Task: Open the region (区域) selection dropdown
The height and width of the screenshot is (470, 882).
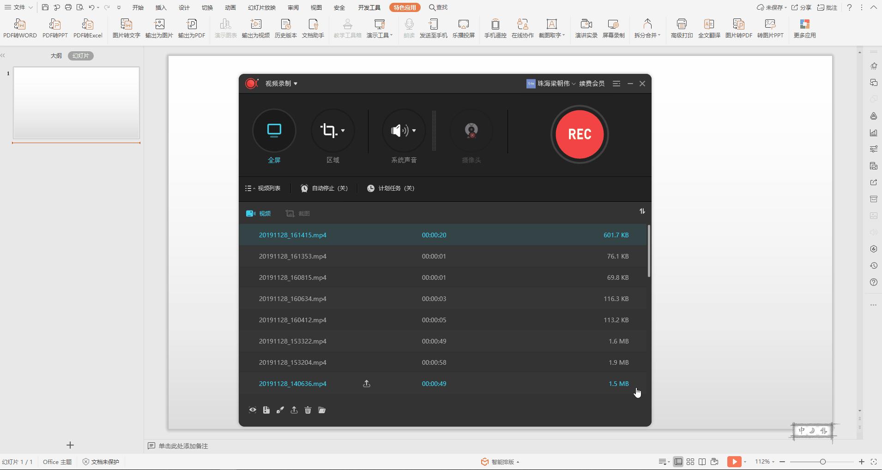Action: click(343, 131)
